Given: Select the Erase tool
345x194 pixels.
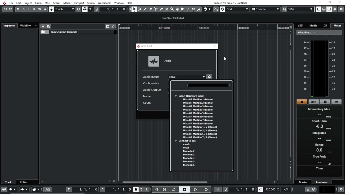Looking at the screenshot, I should [x=150, y=9].
